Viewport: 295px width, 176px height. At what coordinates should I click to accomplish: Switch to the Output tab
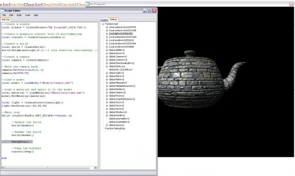tap(104, 20)
